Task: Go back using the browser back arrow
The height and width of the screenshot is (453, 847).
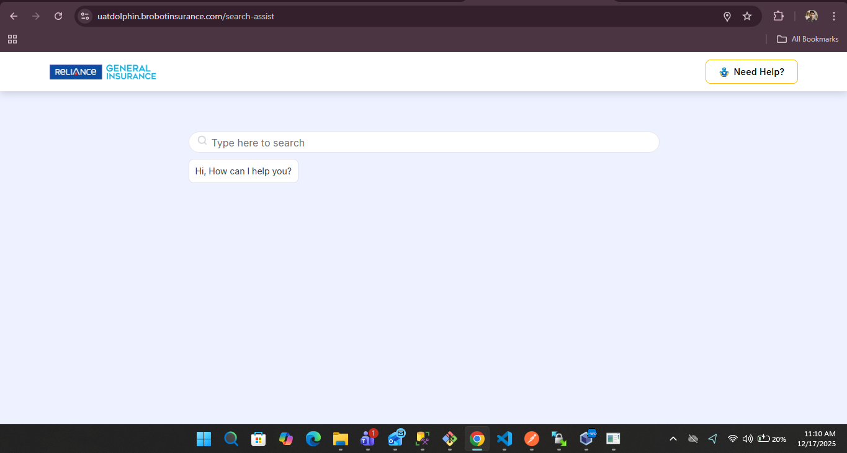Action: point(14,16)
